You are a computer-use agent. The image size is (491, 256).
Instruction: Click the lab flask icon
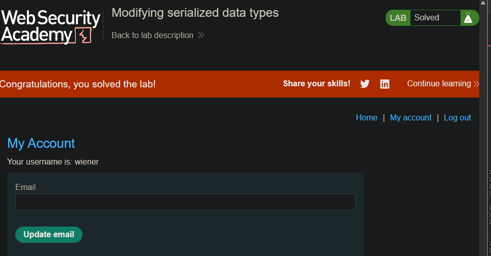coord(468,18)
